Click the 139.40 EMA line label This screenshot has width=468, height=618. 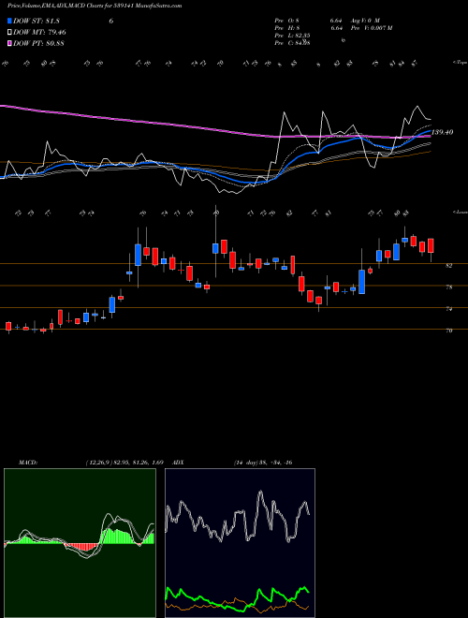(x=443, y=132)
